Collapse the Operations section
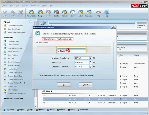This screenshot has height=115, width=149. point(31,38)
